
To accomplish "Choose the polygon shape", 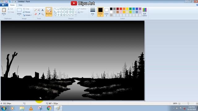I will click(x=70, y=9).
